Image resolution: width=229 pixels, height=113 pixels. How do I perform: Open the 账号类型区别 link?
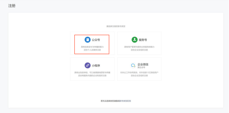click(125, 101)
